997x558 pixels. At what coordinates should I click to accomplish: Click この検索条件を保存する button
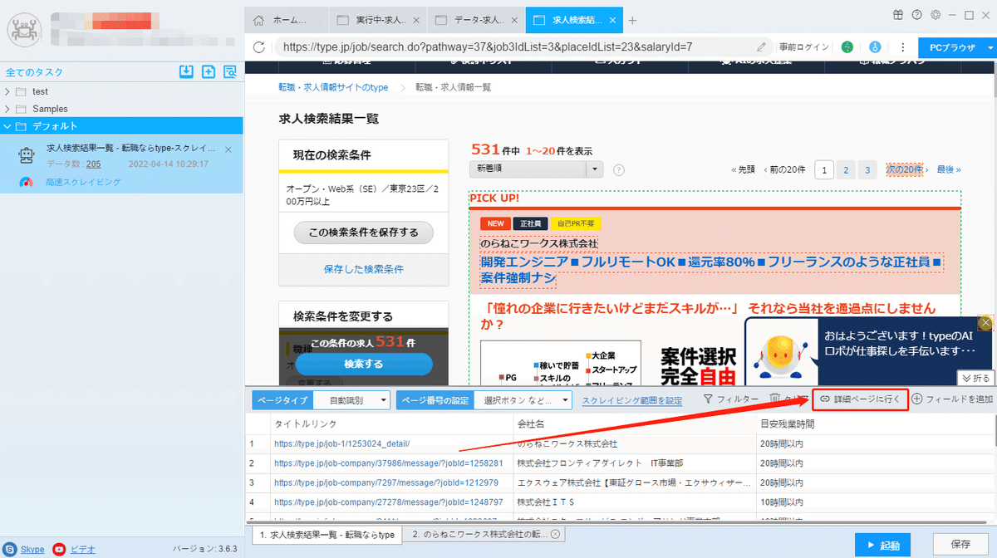[x=364, y=232]
